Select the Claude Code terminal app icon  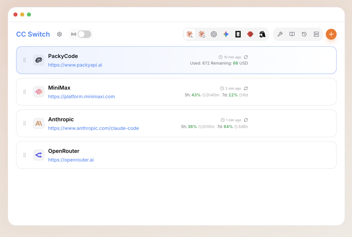189,34
